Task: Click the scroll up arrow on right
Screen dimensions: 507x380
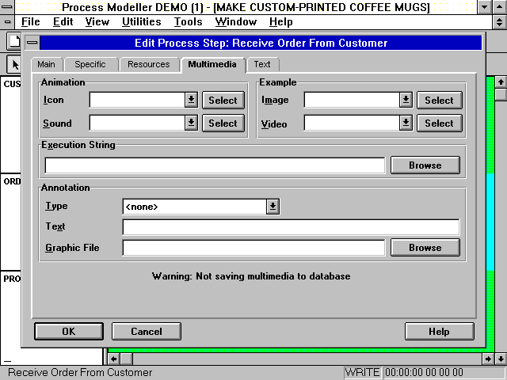Action: click(500, 82)
